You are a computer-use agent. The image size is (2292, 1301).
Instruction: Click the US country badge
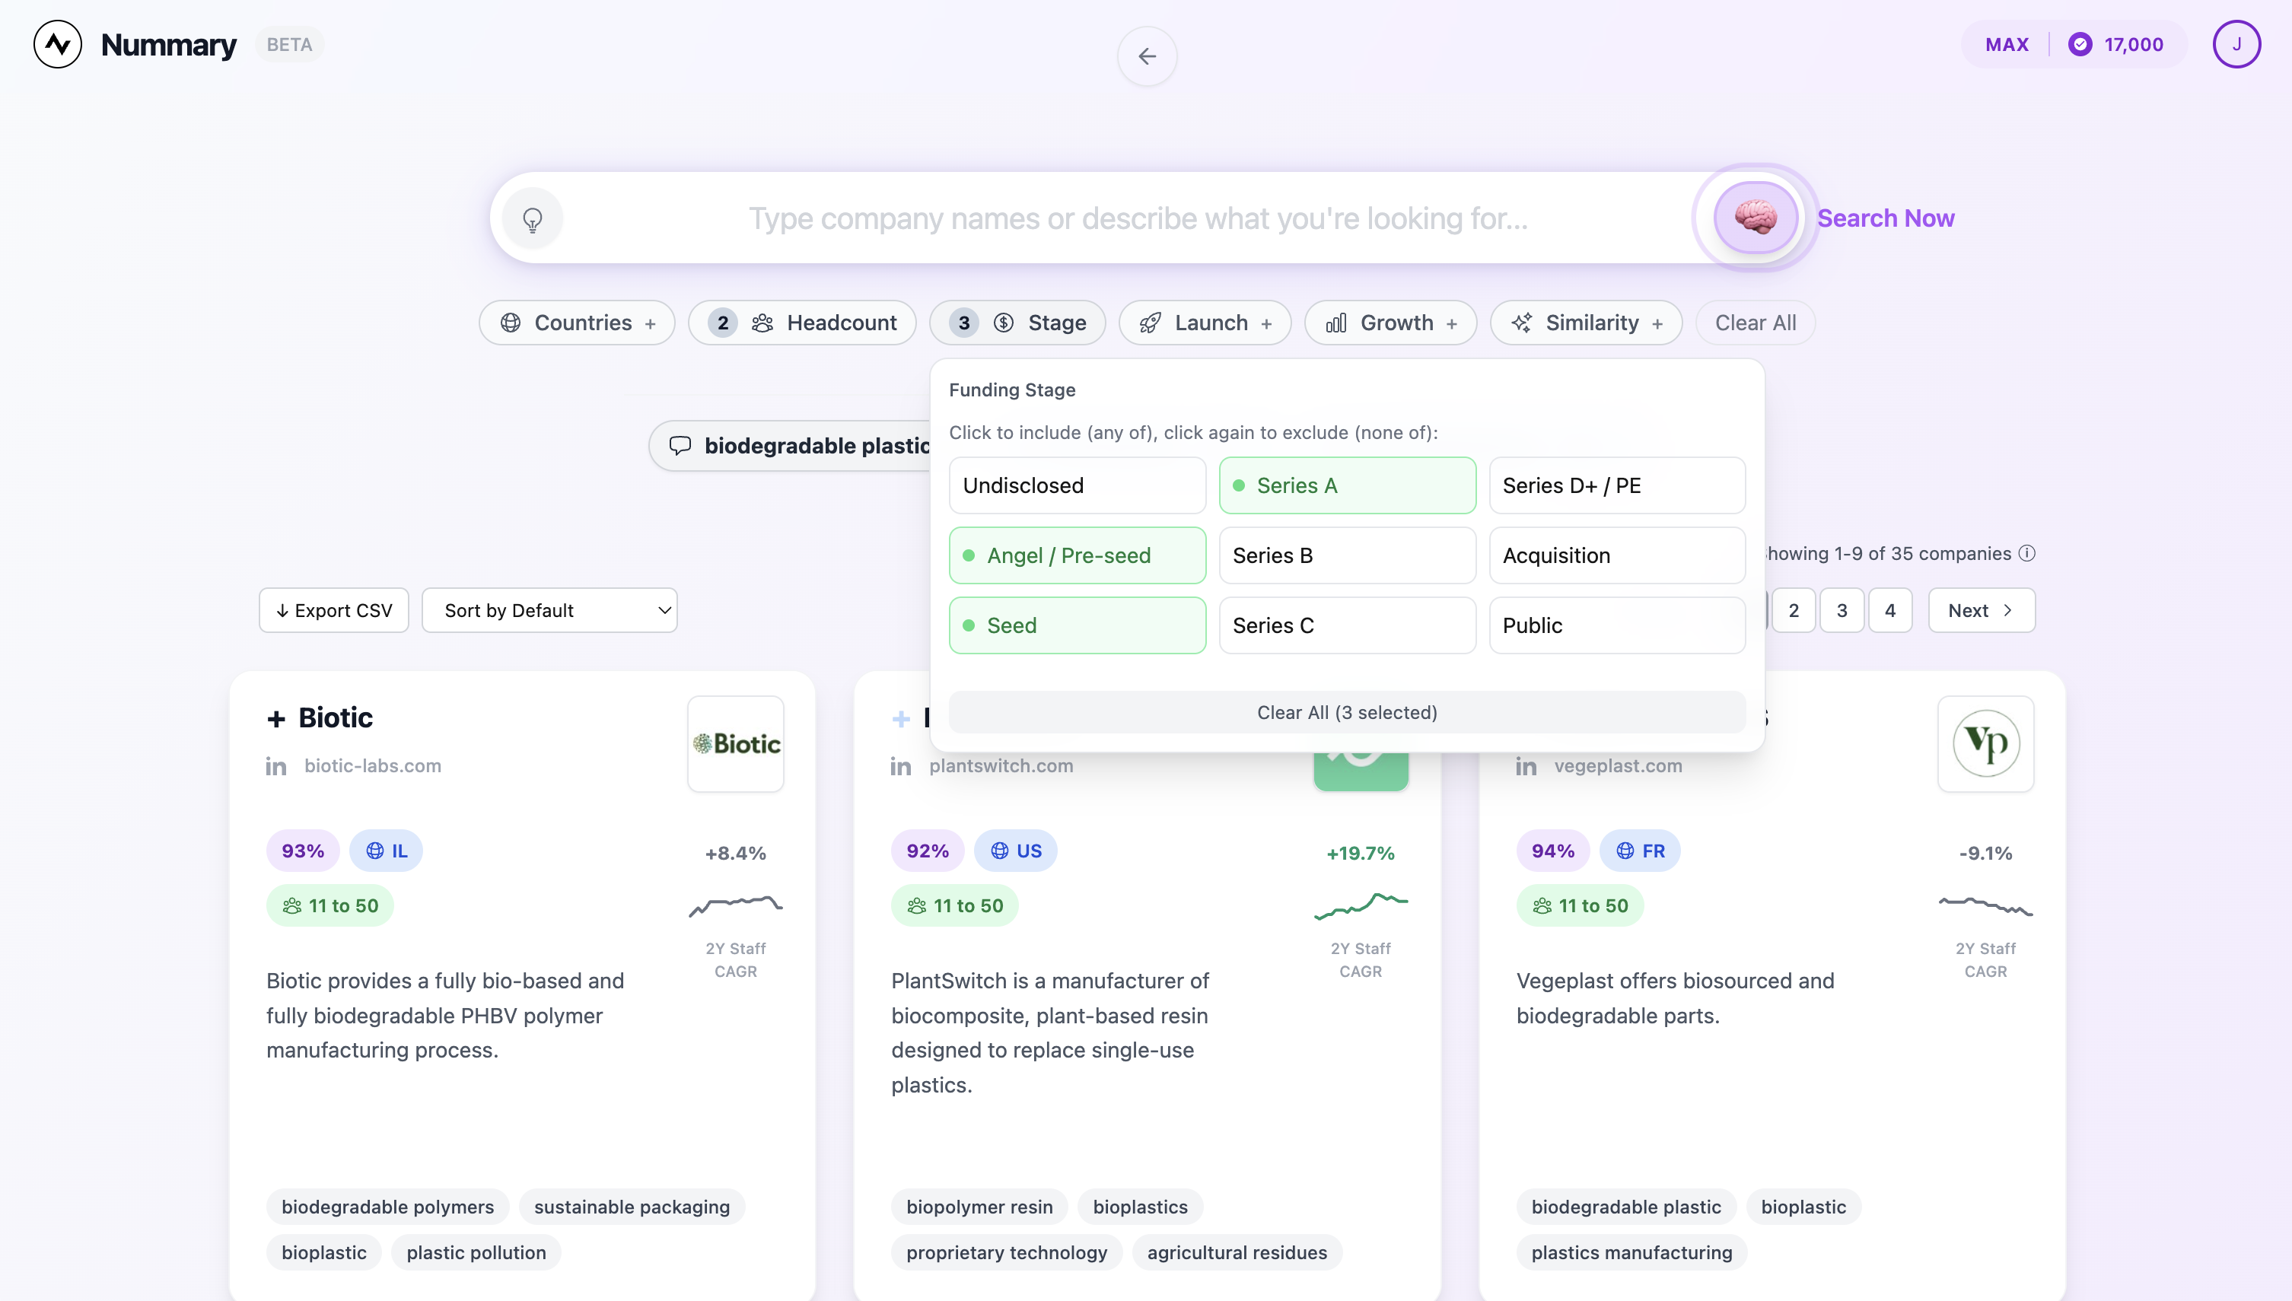pyautogui.click(x=1015, y=851)
